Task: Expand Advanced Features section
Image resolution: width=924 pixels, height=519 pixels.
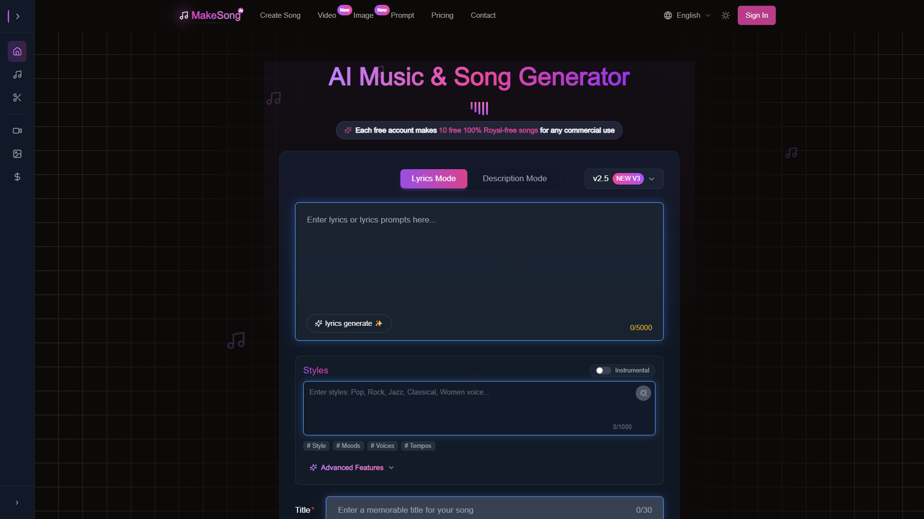Action: coord(352,468)
